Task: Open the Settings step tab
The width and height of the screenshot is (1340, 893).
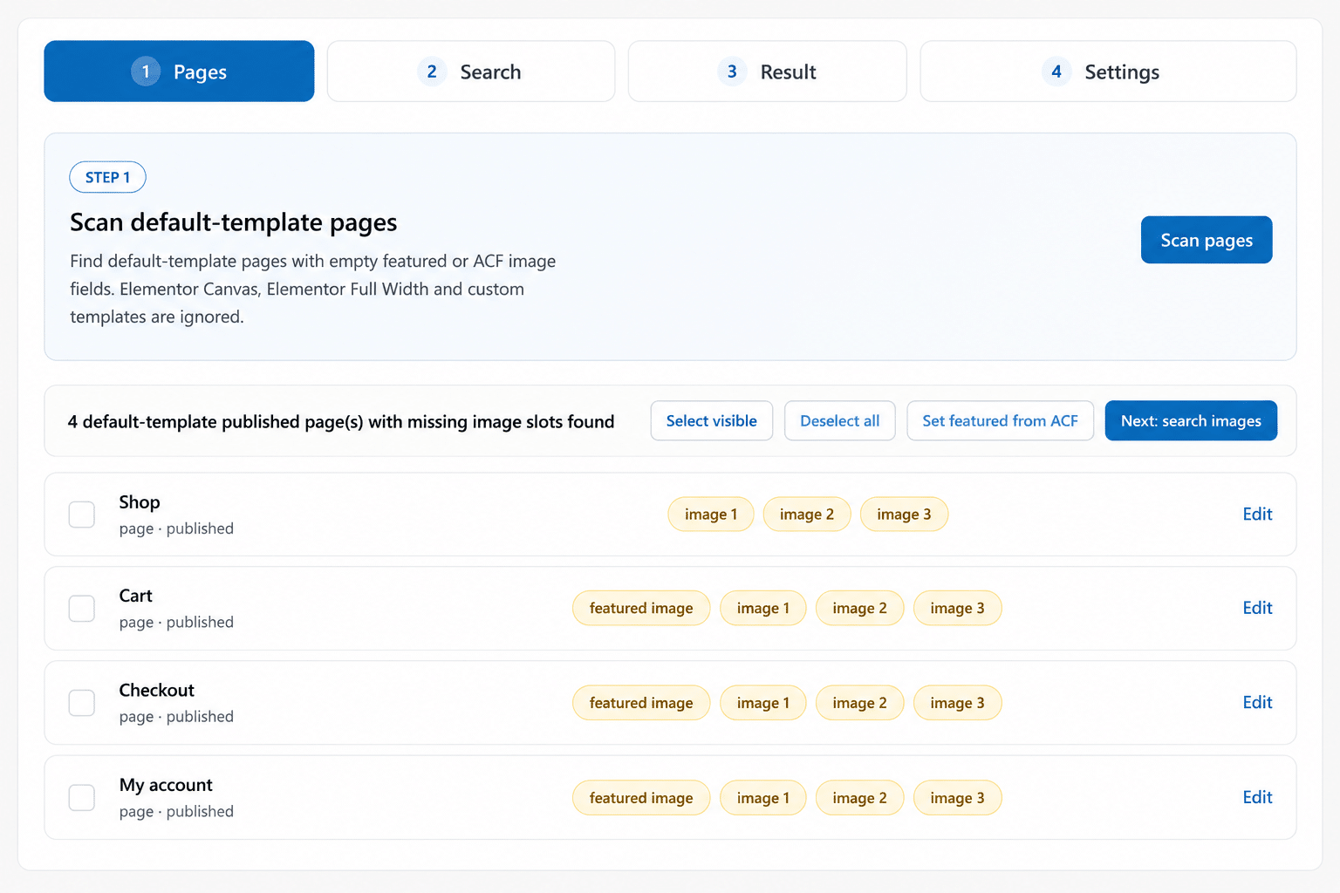Action: click(1108, 72)
